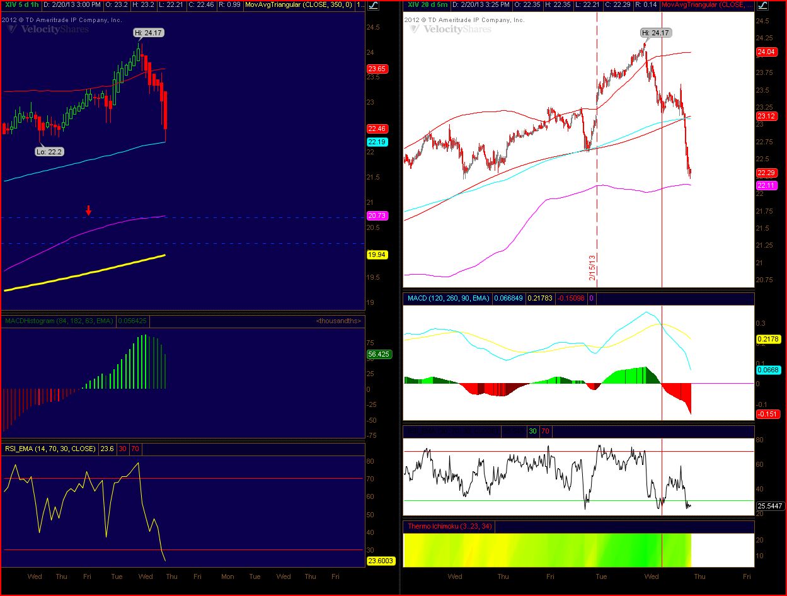Click green 56.425 histogram value label
787x596 pixels.
click(x=379, y=354)
